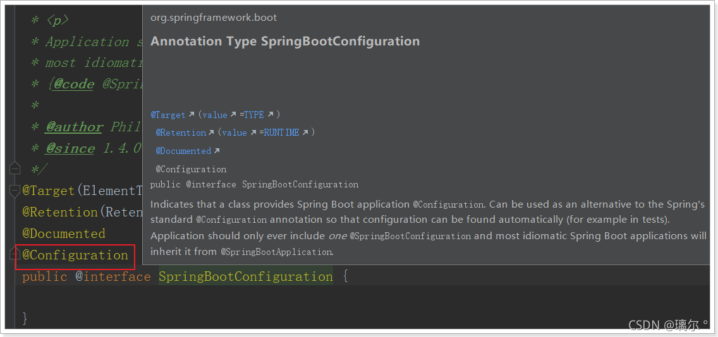Open the @Documented link in the documentation popup
This screenshot has width=718, height=337.
(183, 151)
